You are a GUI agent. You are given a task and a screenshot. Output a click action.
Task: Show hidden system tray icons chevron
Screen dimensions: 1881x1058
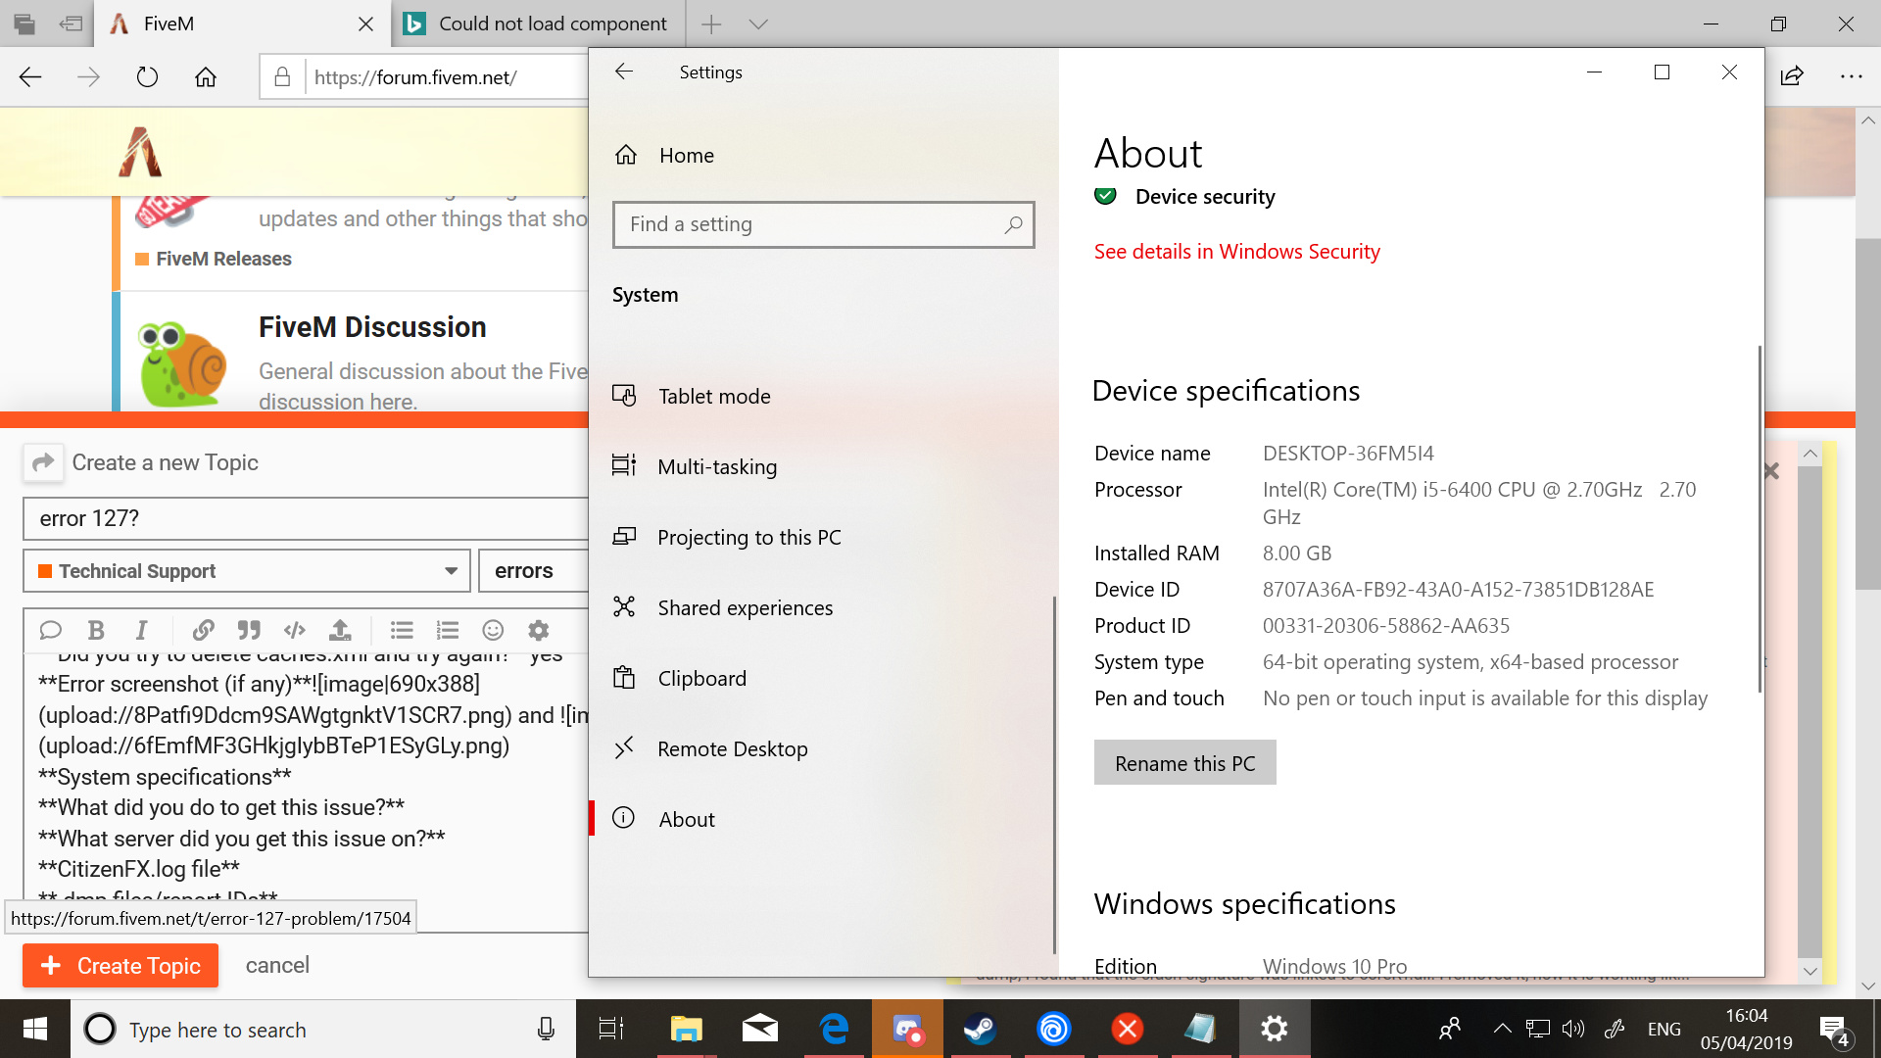click(1501, 1029)
